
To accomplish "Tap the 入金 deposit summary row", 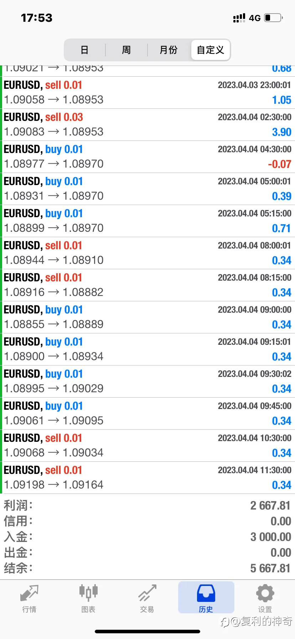I will pos(147,537).
